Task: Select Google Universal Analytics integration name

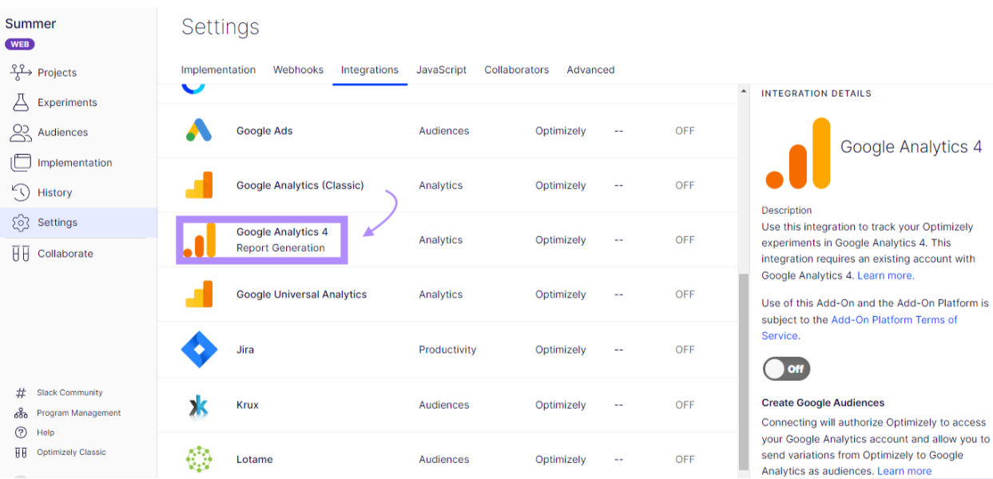Action: coord(301,295)
